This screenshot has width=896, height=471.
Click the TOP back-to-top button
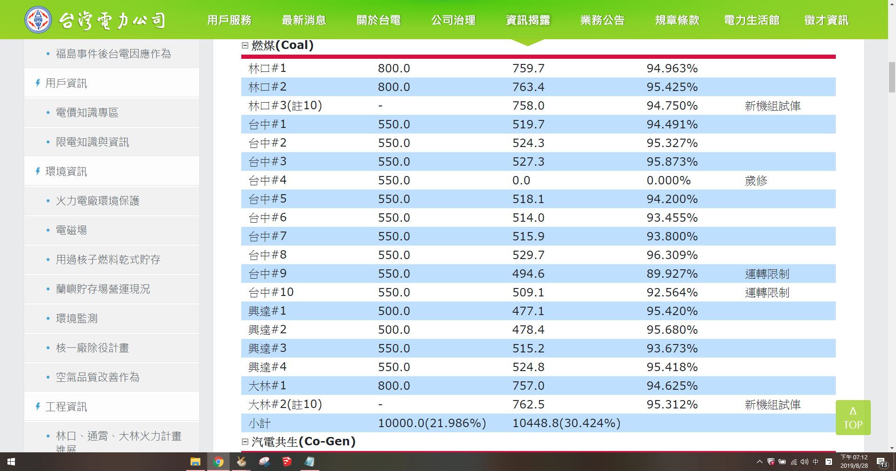(x=853, y=417)
